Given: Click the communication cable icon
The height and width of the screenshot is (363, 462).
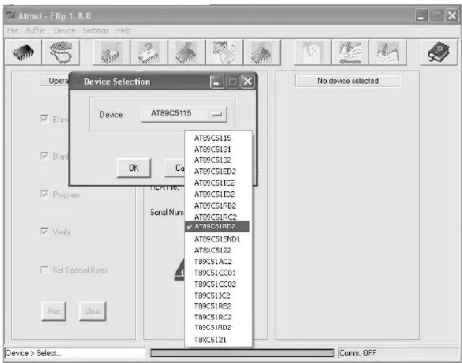Looking at the screenshot, I should [x=61, y=52].
